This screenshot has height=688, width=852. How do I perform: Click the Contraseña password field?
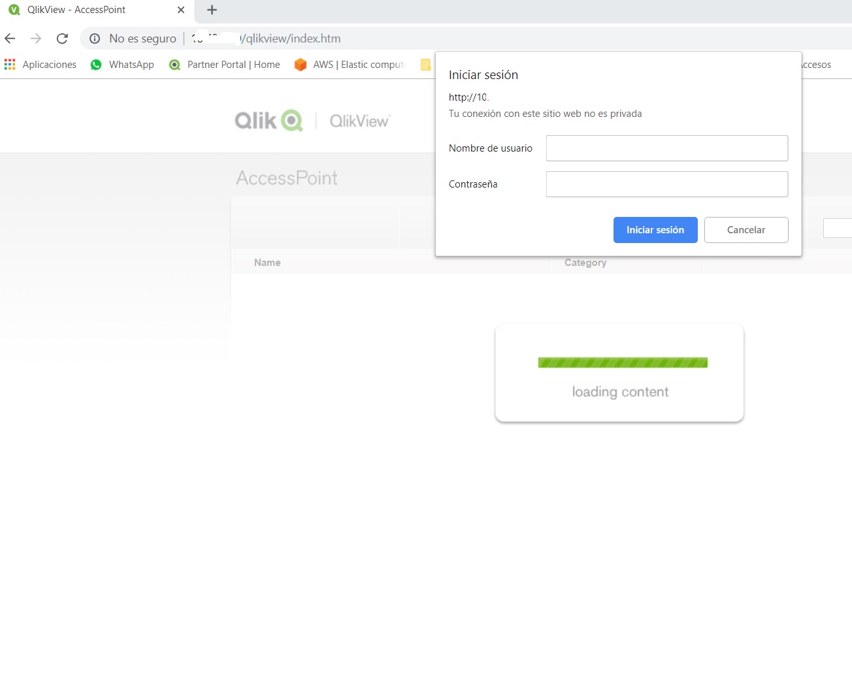click(x=667, y=184)
